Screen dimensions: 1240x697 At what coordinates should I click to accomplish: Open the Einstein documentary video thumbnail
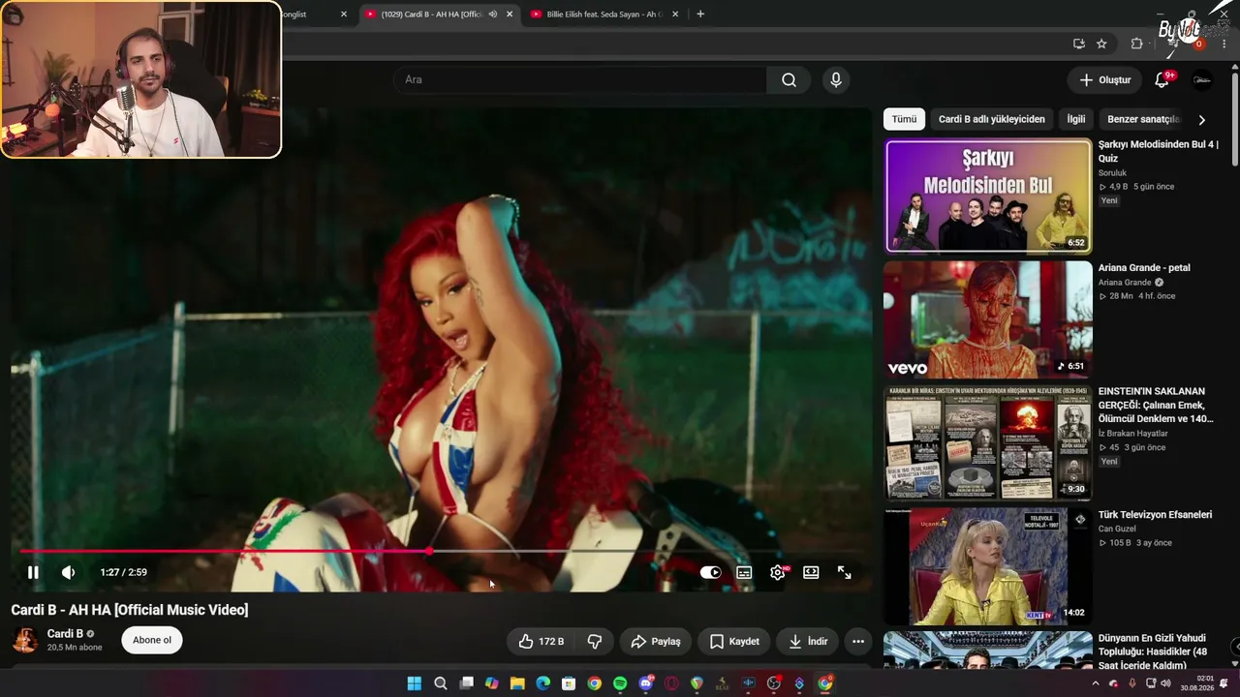point(988,443)
